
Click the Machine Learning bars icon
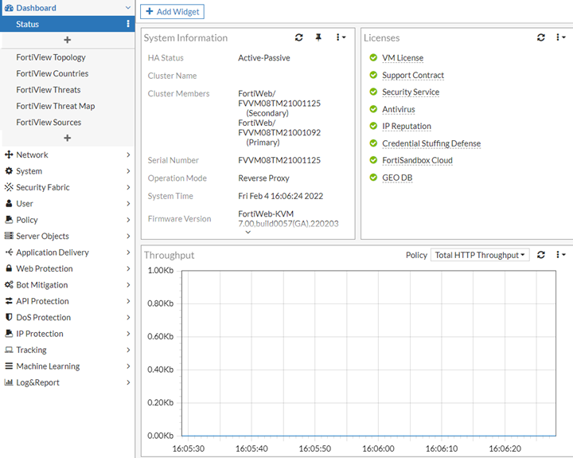pos(9,366)
